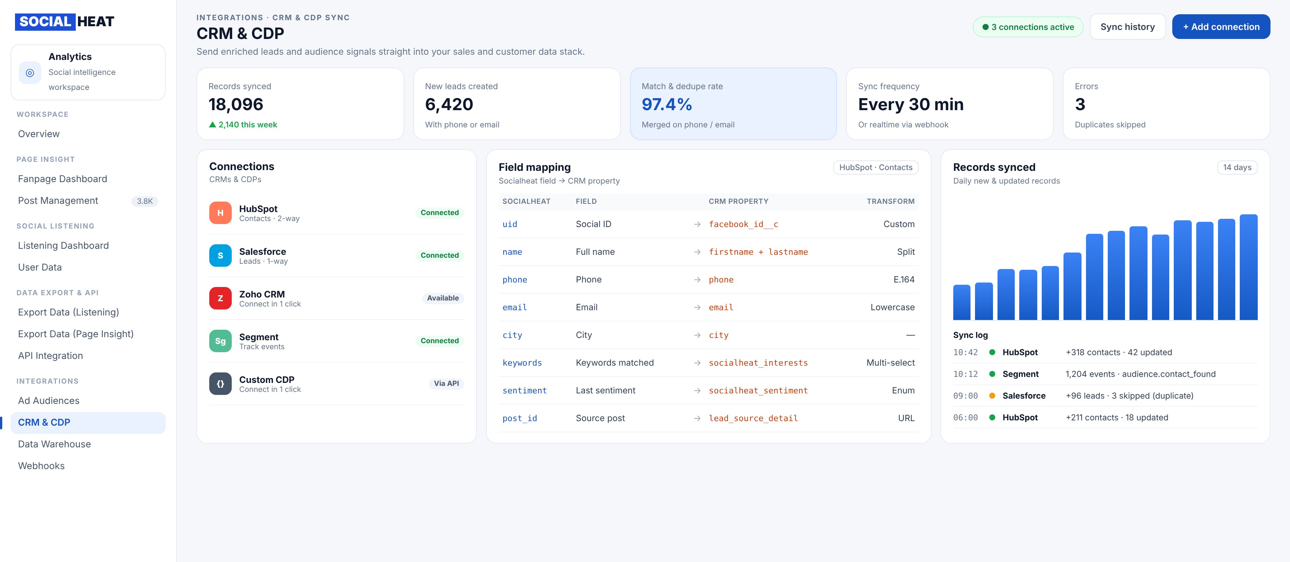Click the green status dot for 10:42 HubSpot log
Screen dimensions: 1290x562
pos(991,352)
